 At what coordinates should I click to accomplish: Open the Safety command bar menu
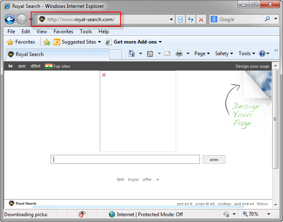tap(224, 54)
